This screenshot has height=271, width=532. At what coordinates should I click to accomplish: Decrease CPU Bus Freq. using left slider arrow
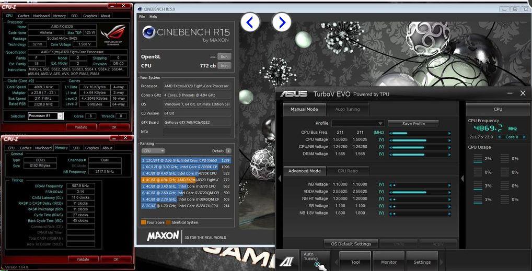click(390, 133)
